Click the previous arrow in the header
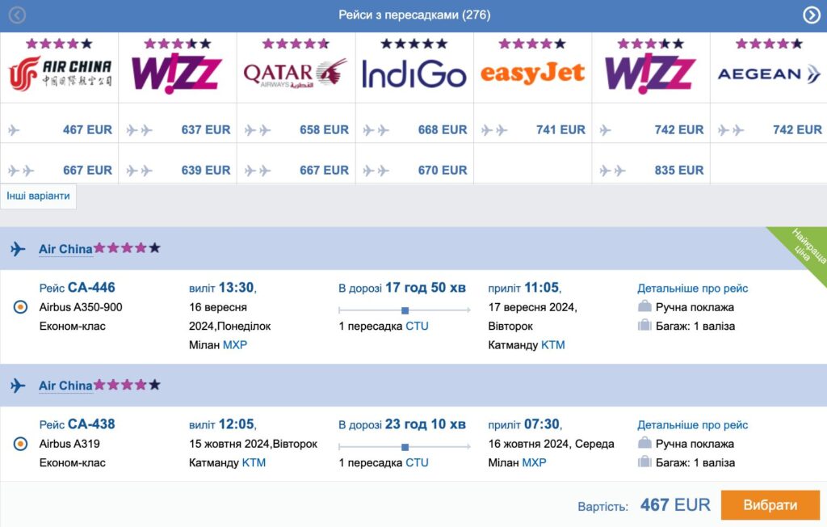The height and width of the screenshot is (527, 827). tap(16, 15)
